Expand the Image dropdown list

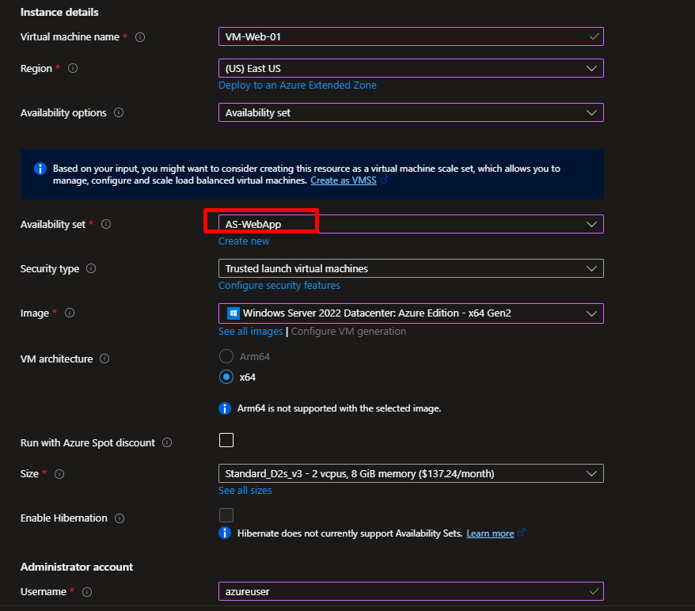coord(410,313)
